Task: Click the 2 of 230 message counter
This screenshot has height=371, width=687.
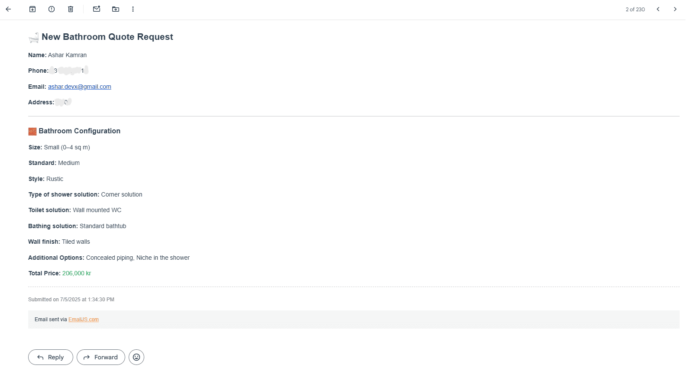Action: tap(635, 9)
